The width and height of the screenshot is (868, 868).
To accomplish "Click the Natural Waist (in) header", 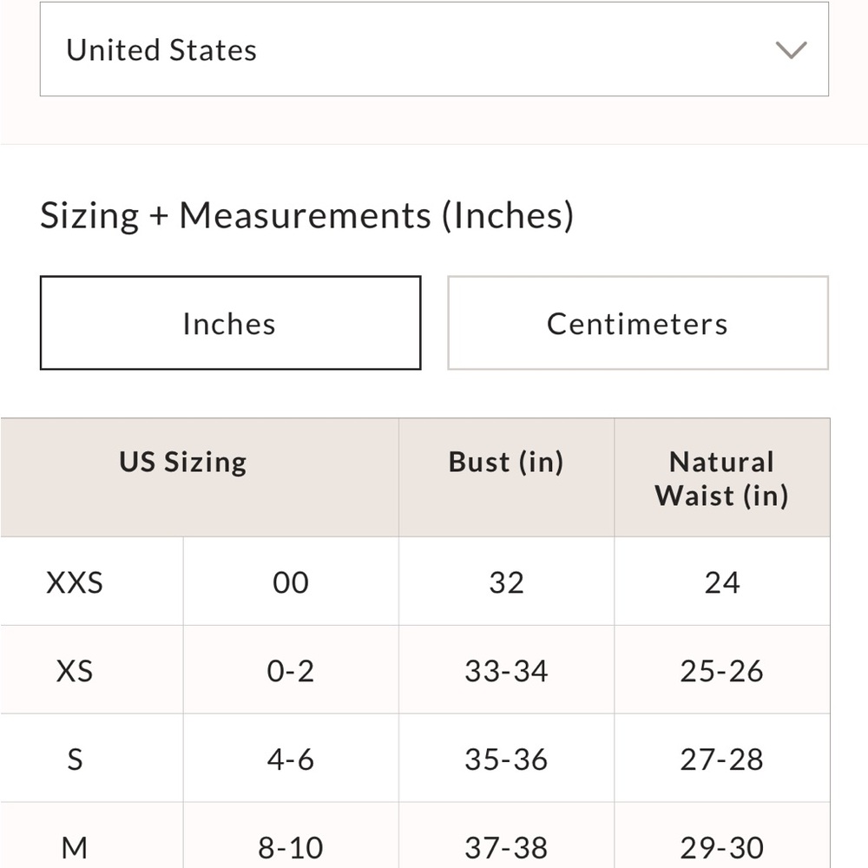I will click(722, 477).
